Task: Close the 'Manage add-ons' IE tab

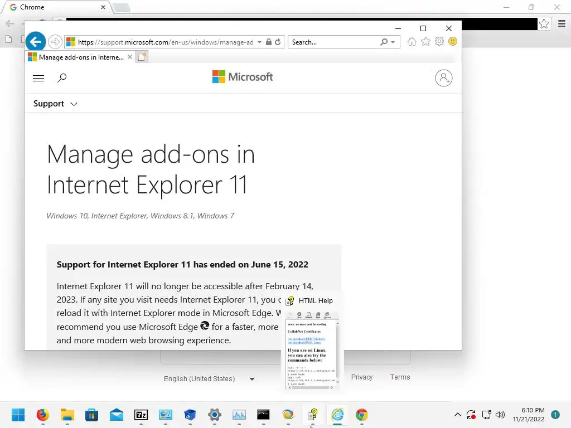Action: point(129,57)
